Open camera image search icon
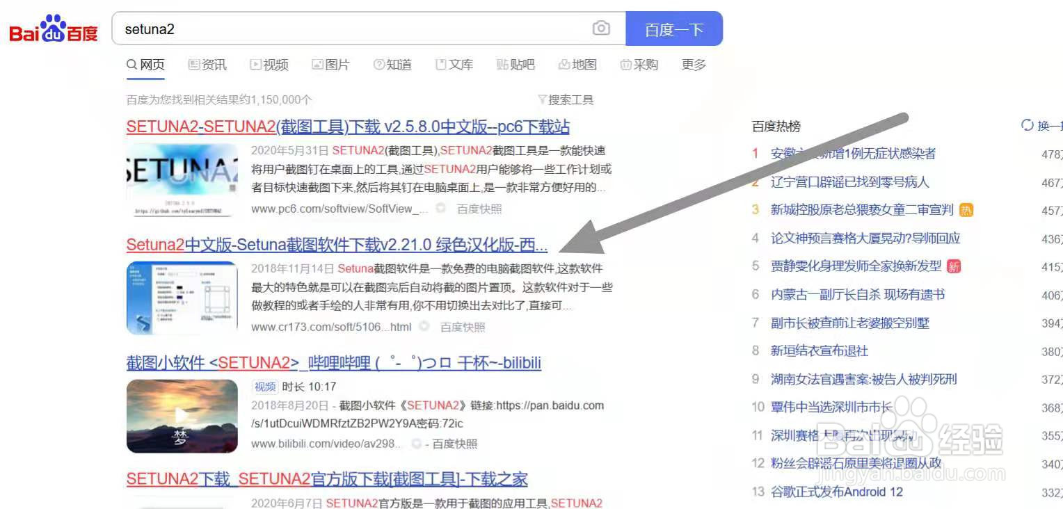The image size is (1063, 509). (x=601, y=29)
